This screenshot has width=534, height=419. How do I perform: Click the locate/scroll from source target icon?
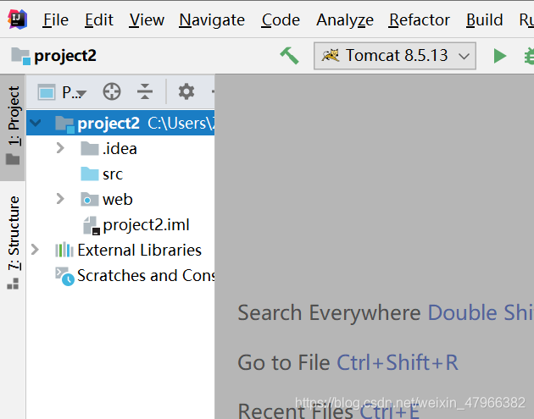pos(112,91)
